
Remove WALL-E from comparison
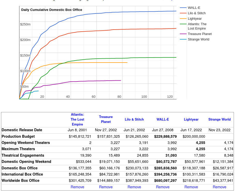163,187
